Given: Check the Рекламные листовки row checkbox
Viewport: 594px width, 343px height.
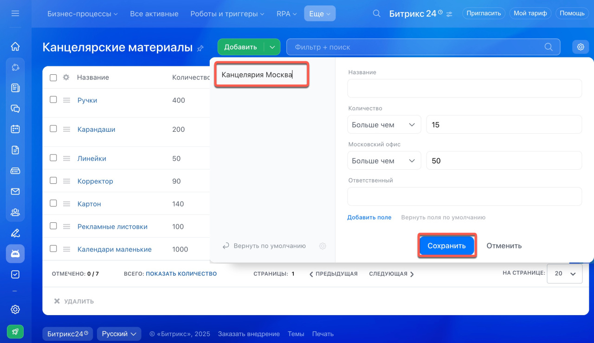Looking at the screenshot, I should [x=53, y=226].
